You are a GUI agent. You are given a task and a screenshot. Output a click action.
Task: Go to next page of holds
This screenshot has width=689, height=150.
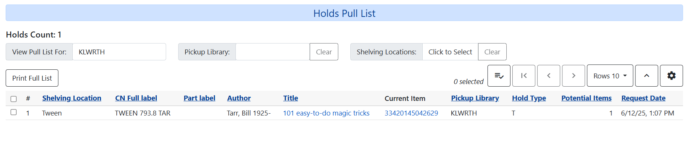[x=573, y=76]
